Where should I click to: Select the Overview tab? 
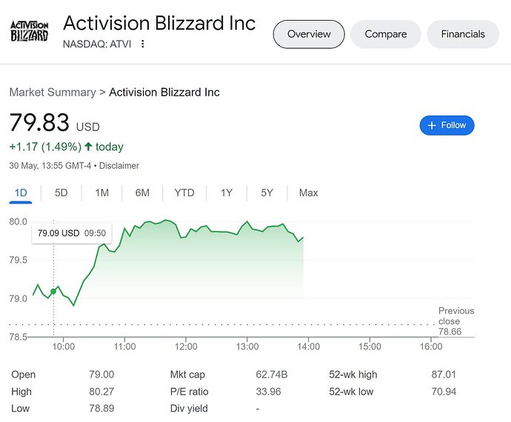[309, 34]
